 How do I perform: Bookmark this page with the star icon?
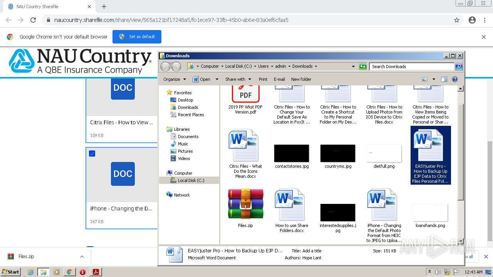point(457,20)
